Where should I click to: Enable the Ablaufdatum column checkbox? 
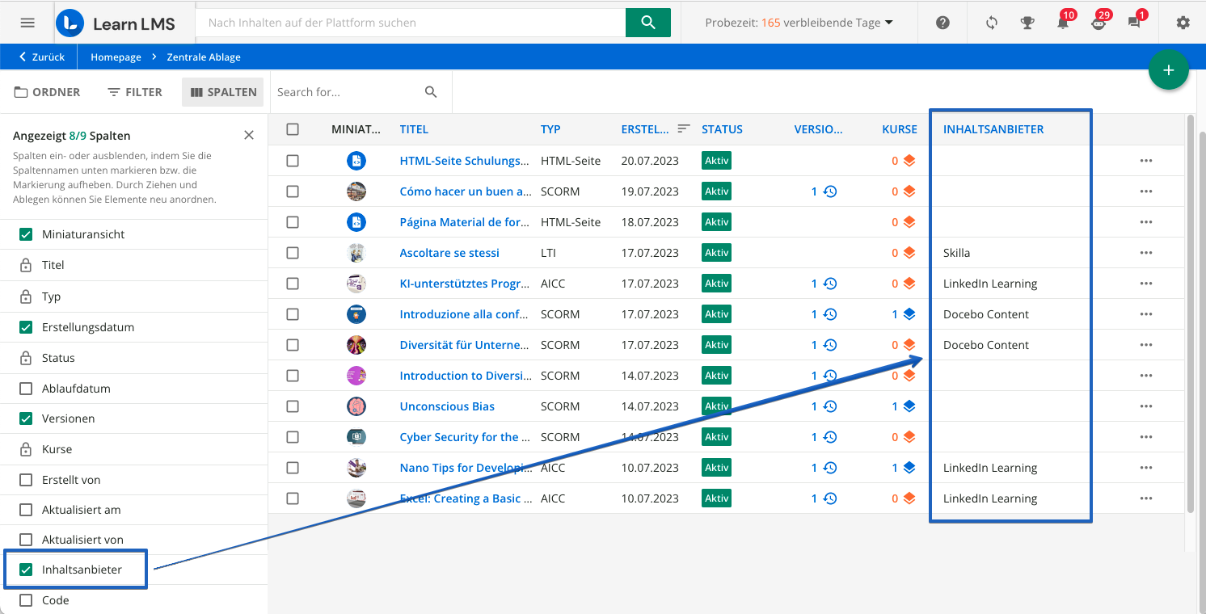click(26, 389)
